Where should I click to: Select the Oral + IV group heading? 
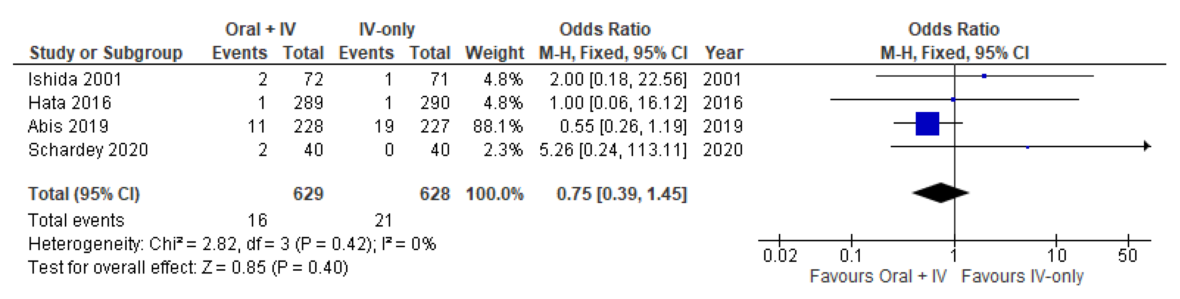[x=260, y=30]
